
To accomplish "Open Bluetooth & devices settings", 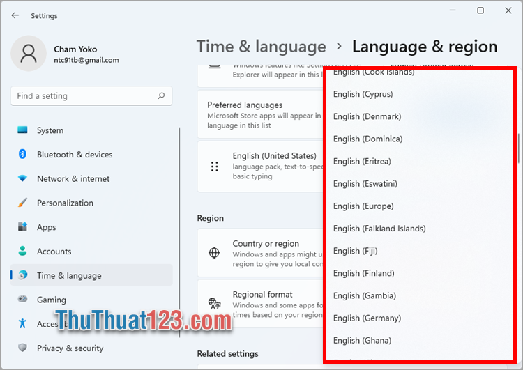I will click(x=75, y=155).
